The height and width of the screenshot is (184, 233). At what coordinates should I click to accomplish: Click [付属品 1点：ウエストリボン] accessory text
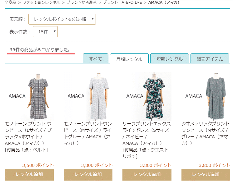tap(145, 153)
